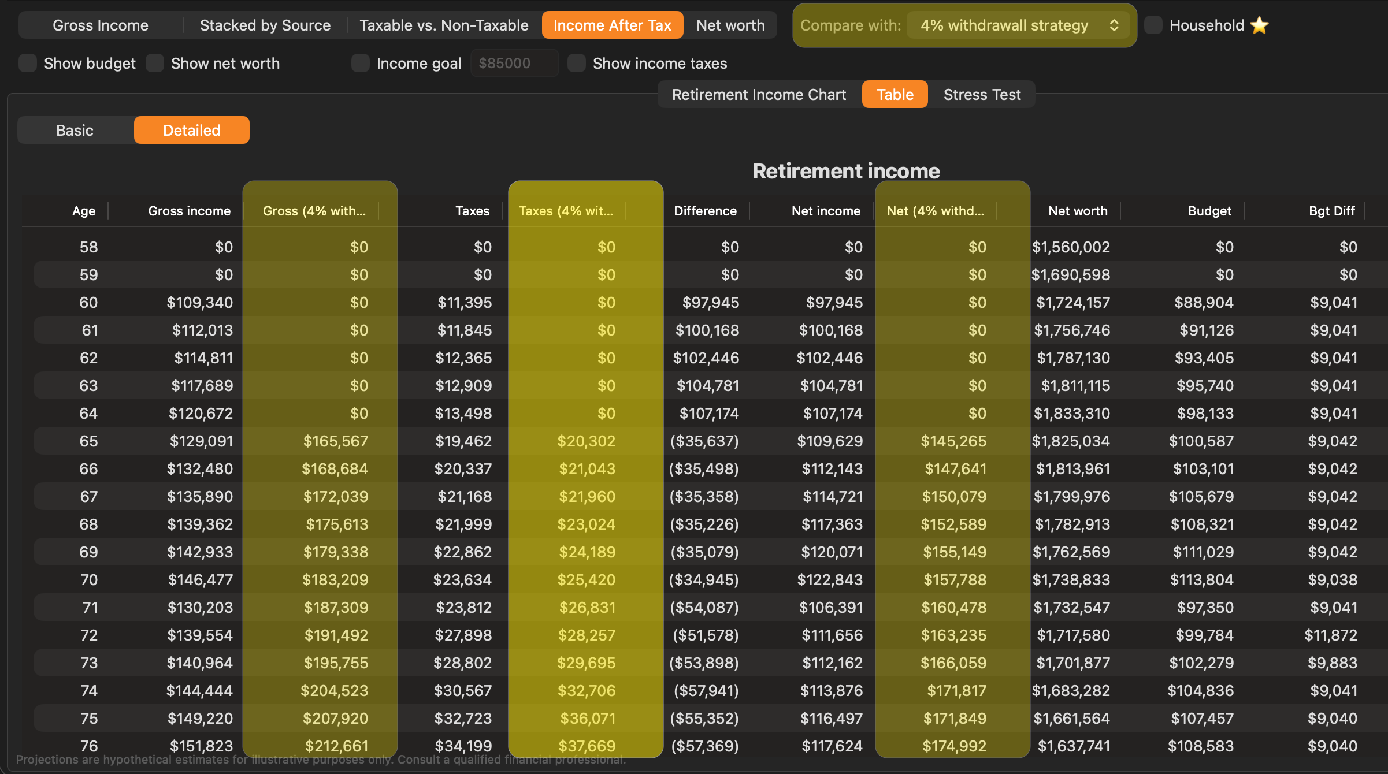
Task: Click the $171,849 net comparison cell
Action: click(x=955, y=718)
